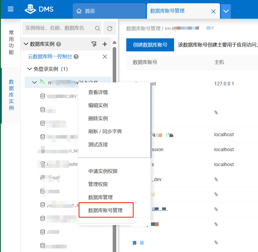This screenshot has width=258, height=252.
Task: Choose 删除实例 from context menu
Action: pyautogui.click(x=98, y=119)
